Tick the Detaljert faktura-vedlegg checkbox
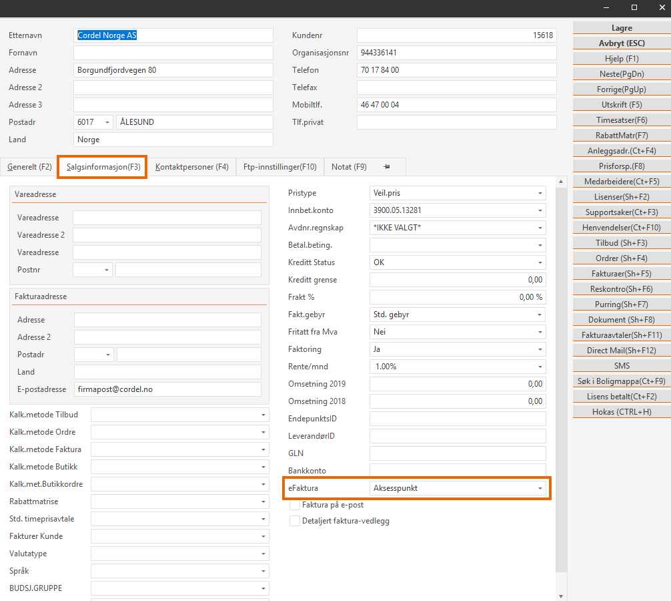 click(x=295, y=521)
